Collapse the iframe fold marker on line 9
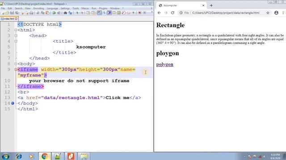Viewport: 286px width, 160px height. click(16, 69)
